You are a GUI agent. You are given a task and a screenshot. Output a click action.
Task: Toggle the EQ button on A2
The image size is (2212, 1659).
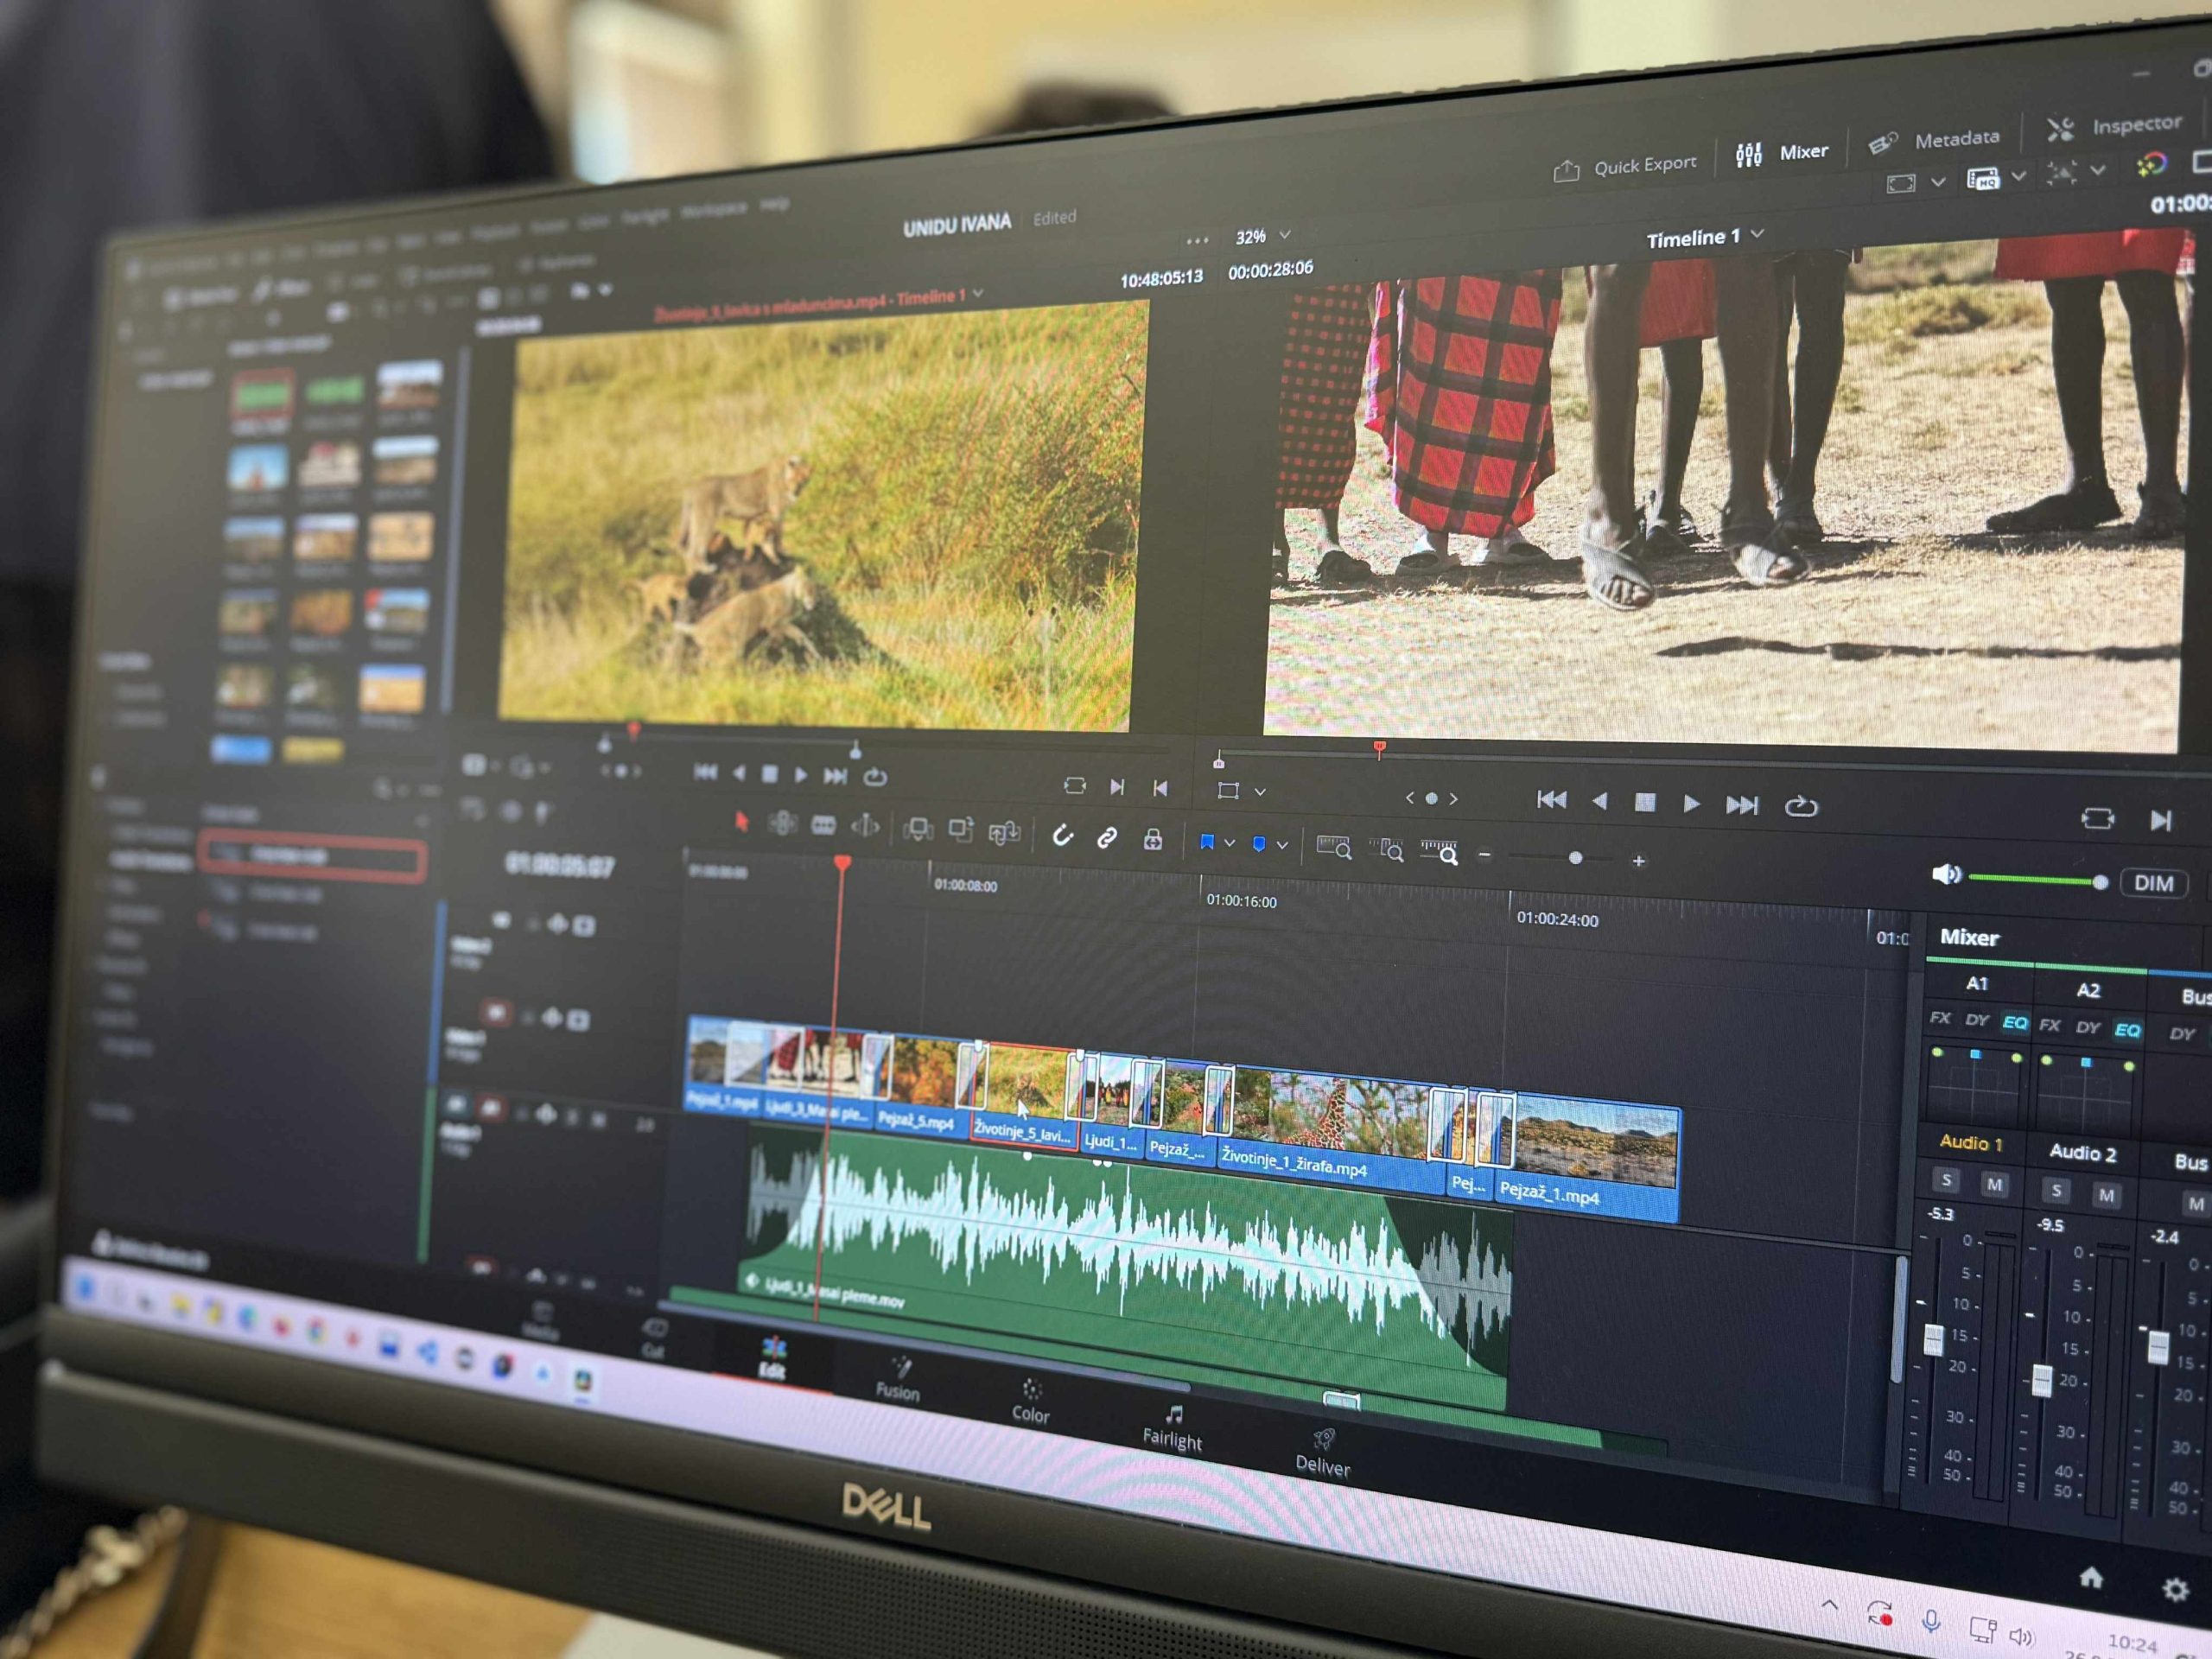pyautogui.click(x=2127, y=1030)
